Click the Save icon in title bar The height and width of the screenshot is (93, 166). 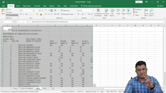(x=3, y=2)
